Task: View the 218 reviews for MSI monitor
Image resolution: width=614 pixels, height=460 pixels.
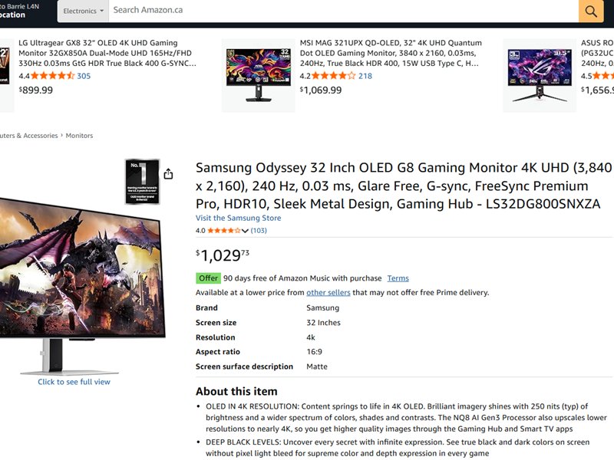Action: click(365, 76)
